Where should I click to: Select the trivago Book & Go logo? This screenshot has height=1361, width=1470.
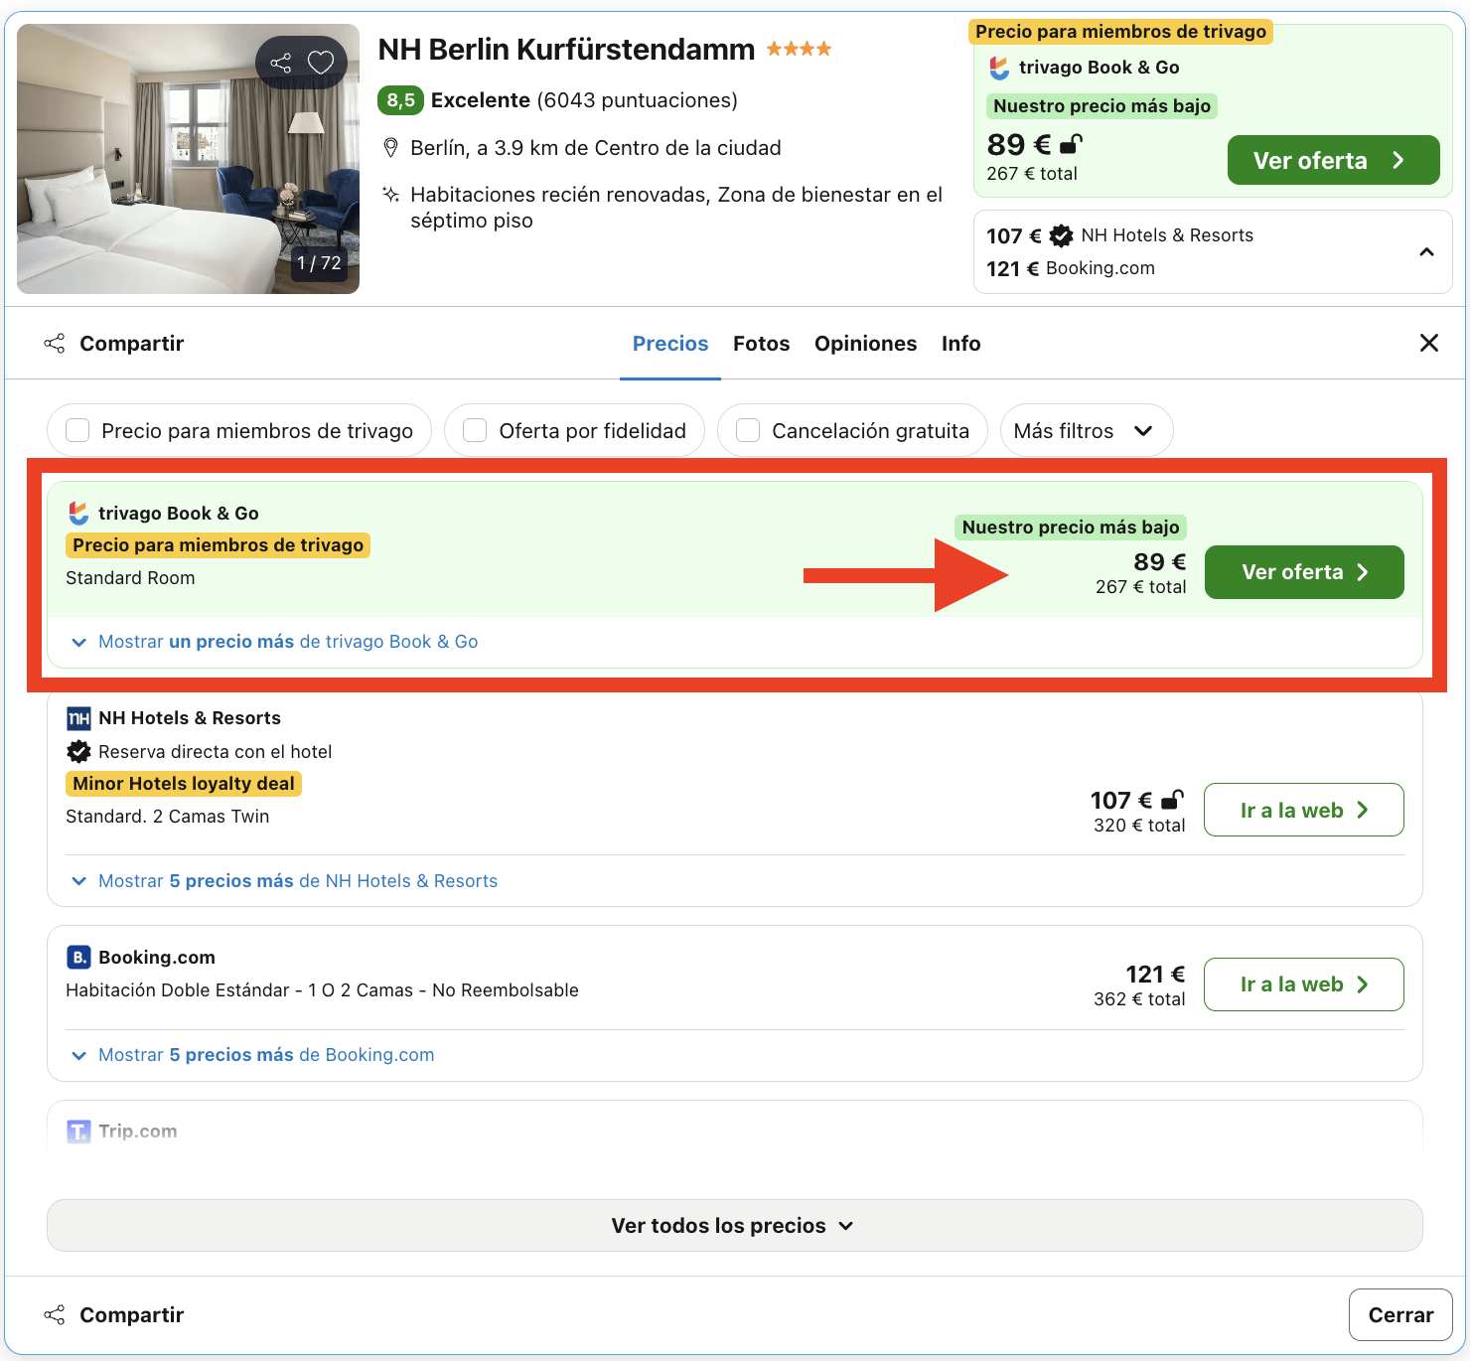coord(76,513)
